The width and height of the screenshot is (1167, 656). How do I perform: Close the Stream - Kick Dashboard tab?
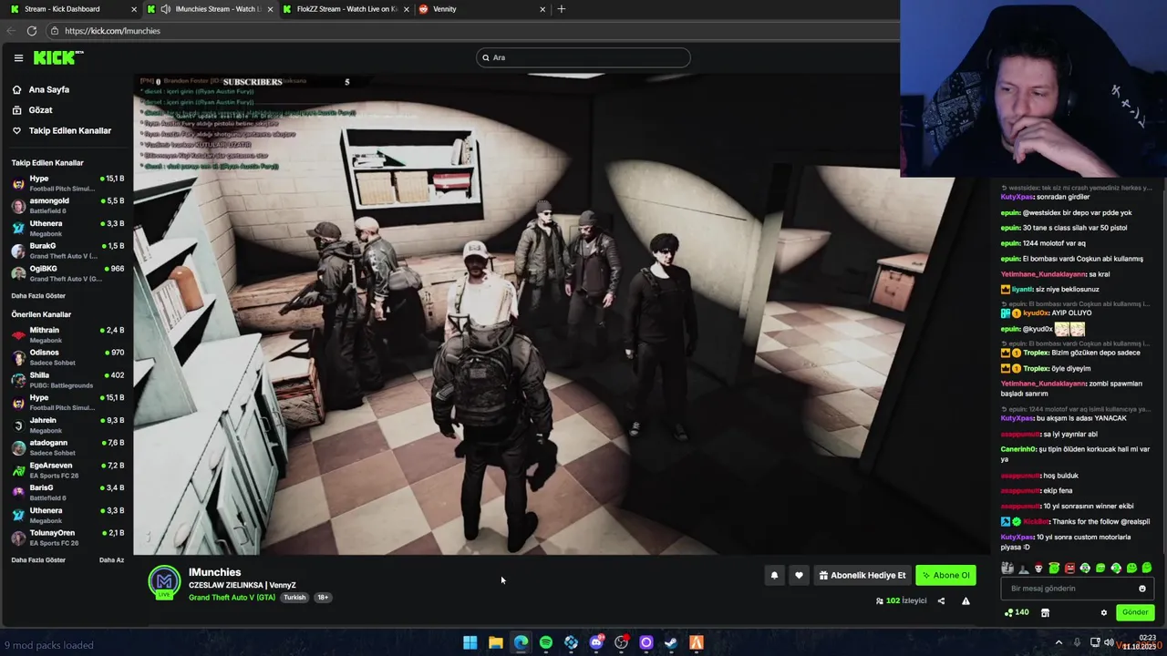coord(134,9)
